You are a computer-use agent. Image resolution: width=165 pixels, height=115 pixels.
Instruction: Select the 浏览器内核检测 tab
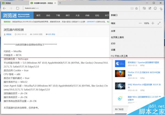click(43, 3)
